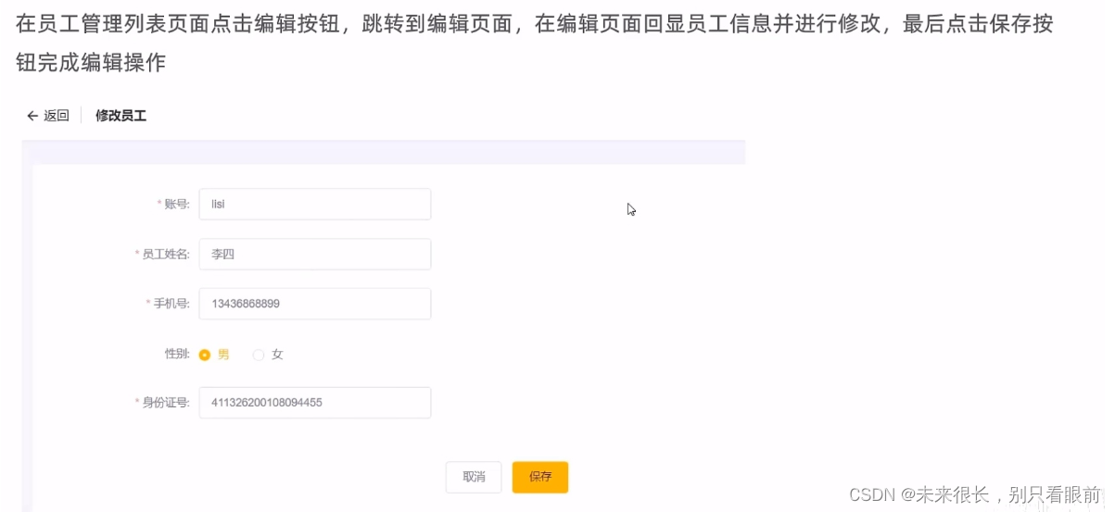The height and width of the screenshot is (512, 1115).
Task: Click the 账号 input field containing lisi
Action: (x=315, y=204)
